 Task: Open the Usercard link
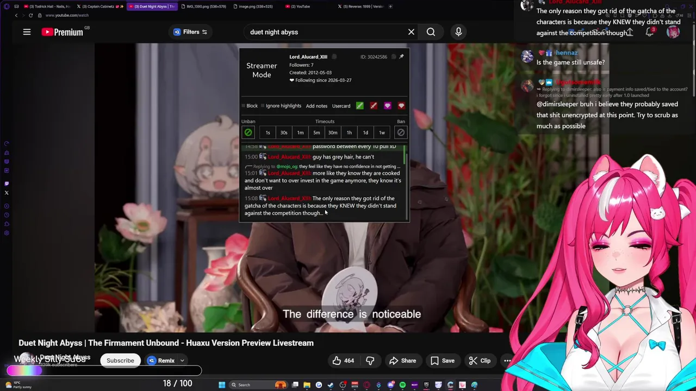coord(341,106)
